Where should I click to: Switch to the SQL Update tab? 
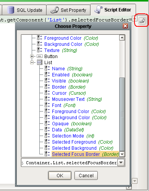[24, 10]
